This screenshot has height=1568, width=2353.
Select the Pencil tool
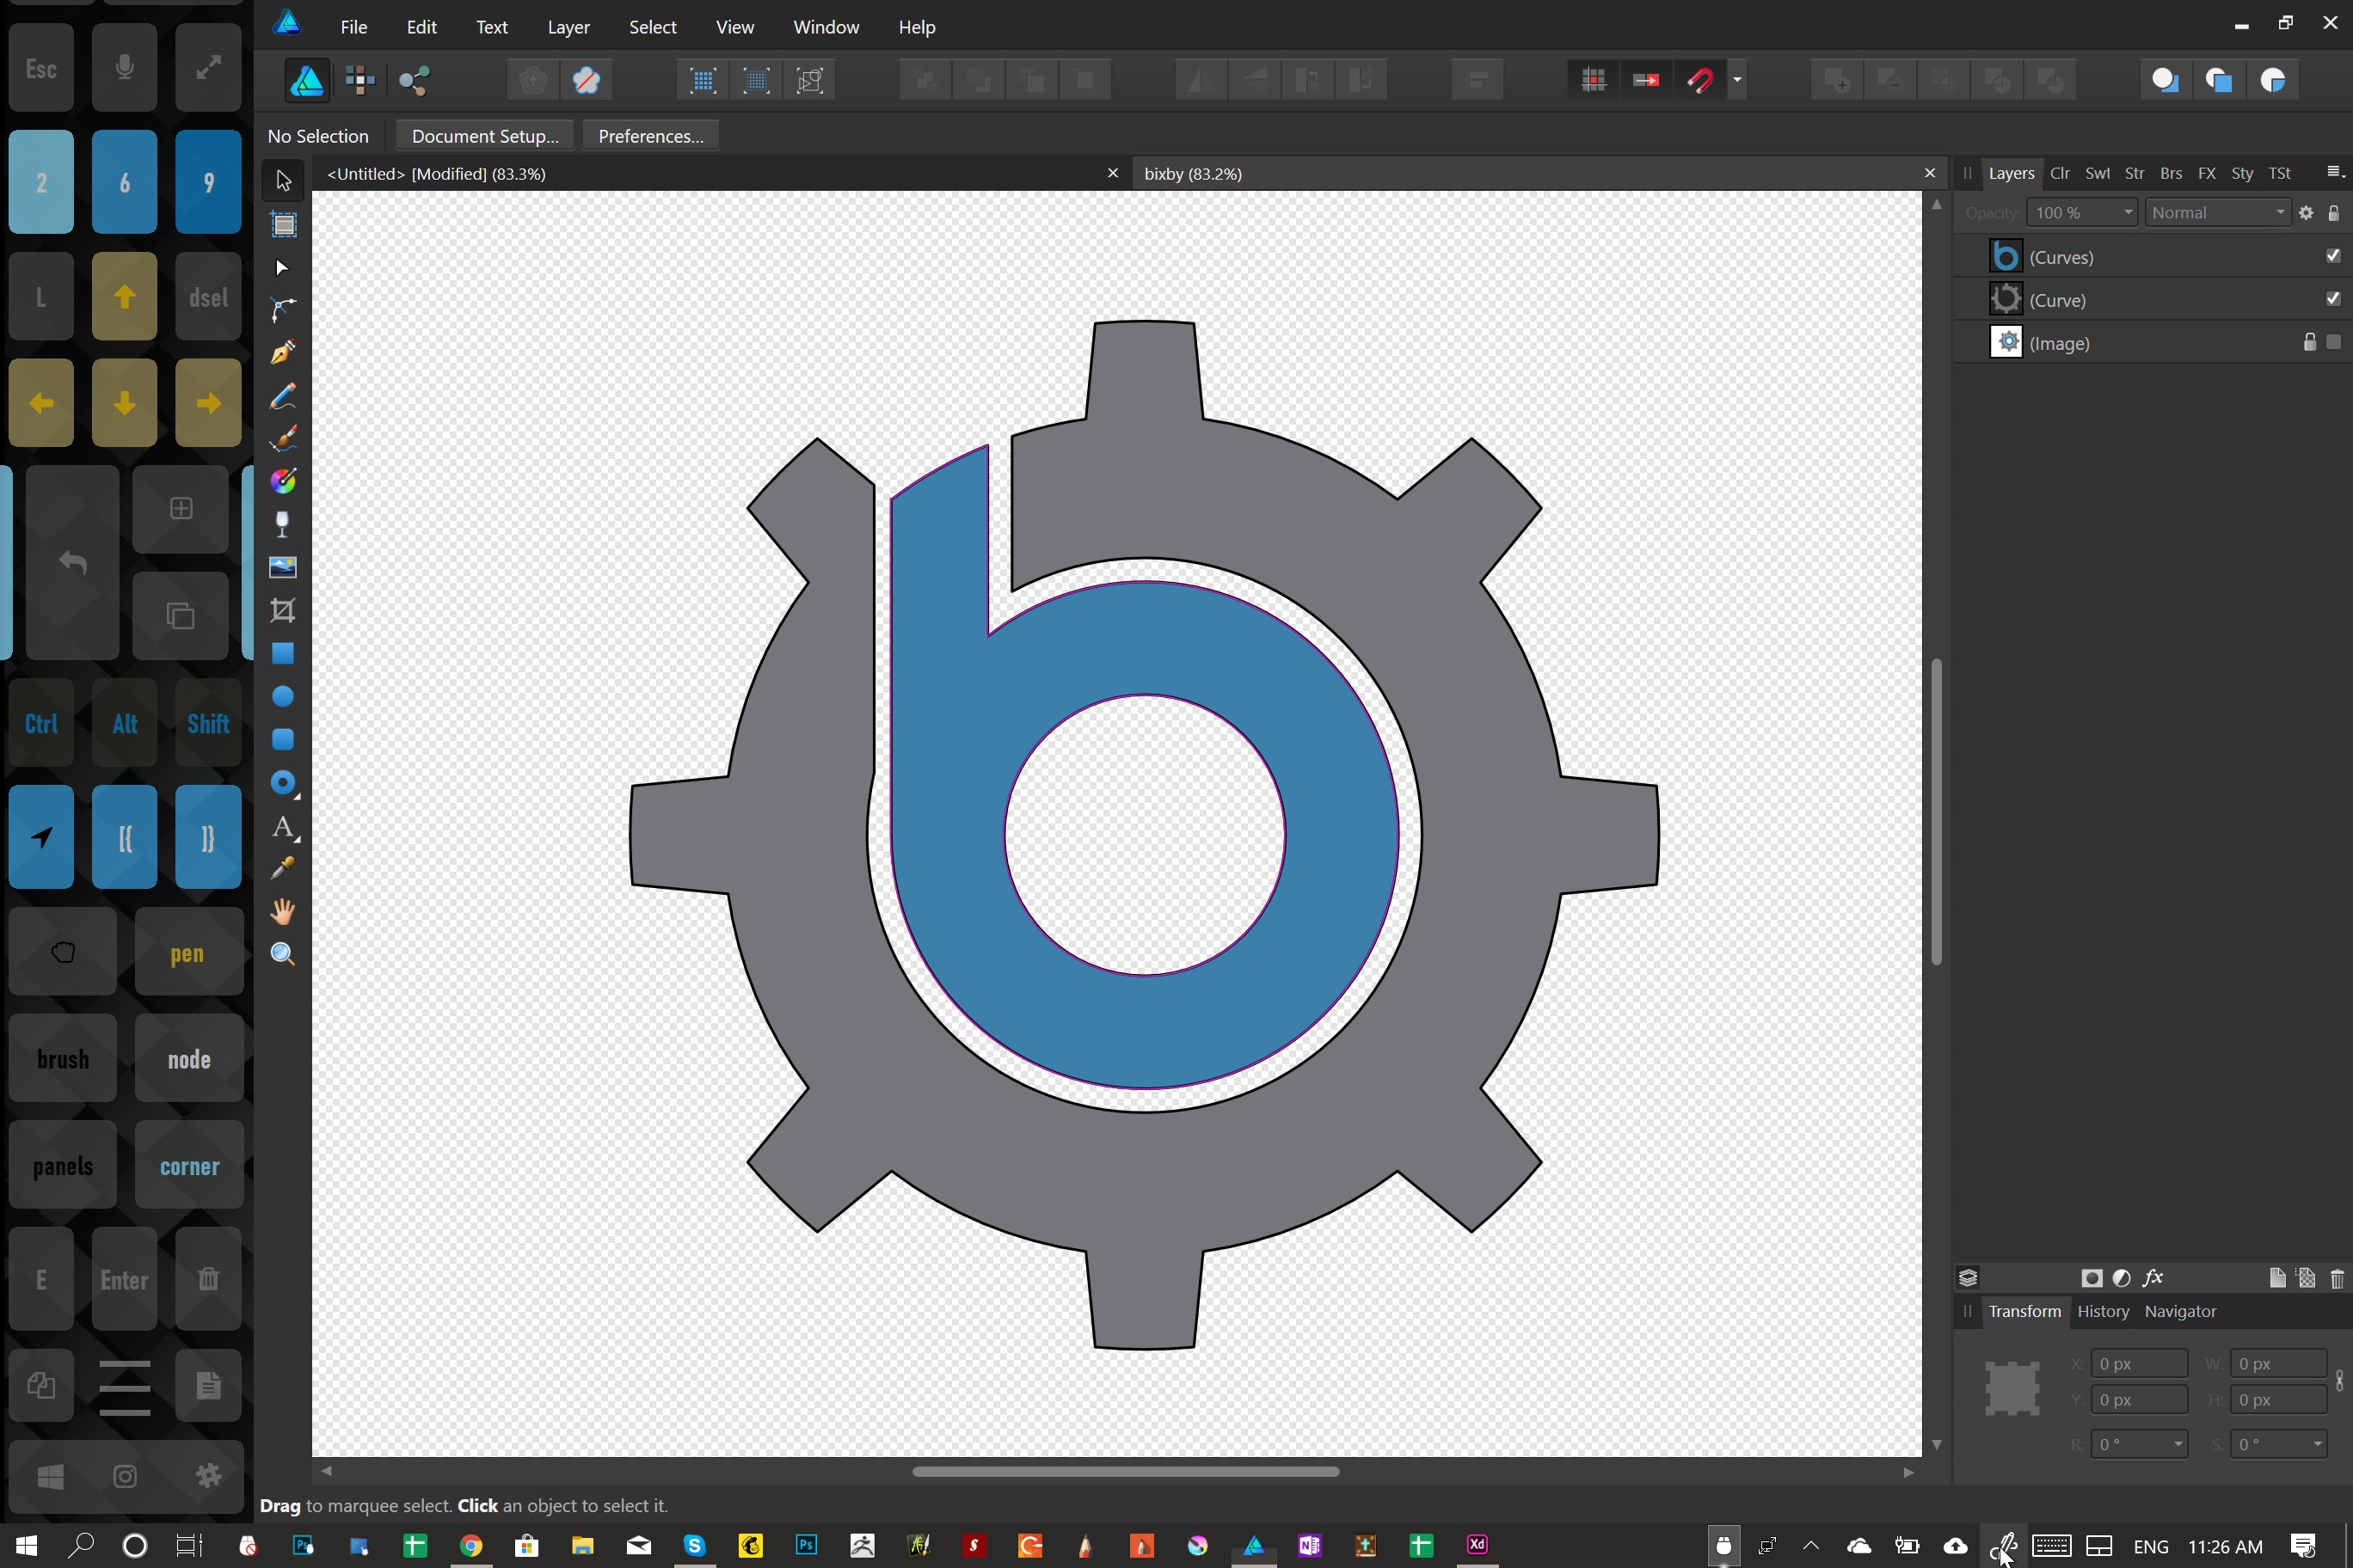pyautogui.click(x=283, y=396)
